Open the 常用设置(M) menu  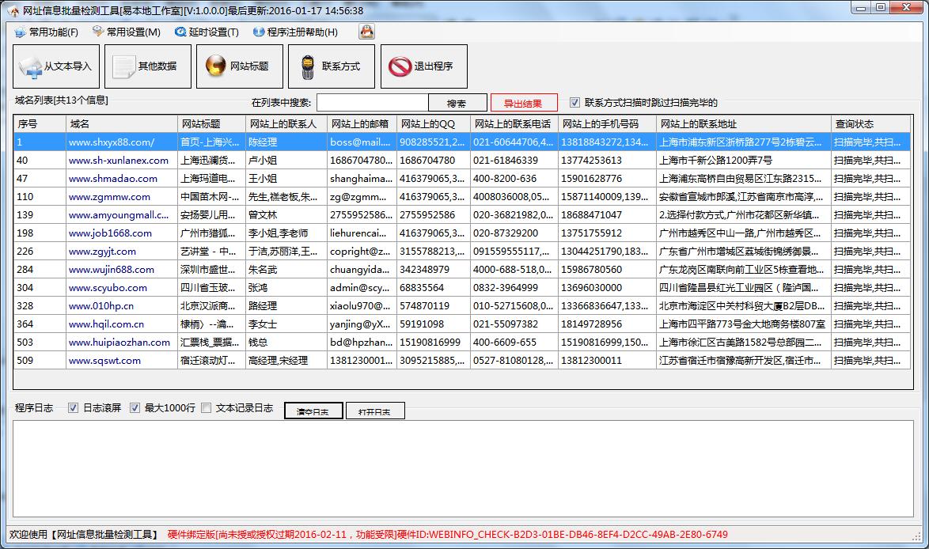(x=127, y=32)
